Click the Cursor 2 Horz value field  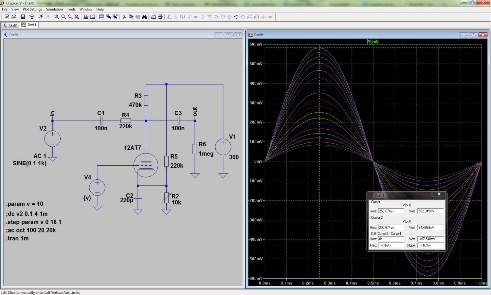(391, 227)
